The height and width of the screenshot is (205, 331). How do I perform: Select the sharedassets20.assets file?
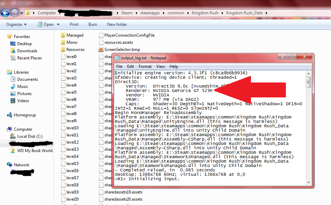coord(121,199)
